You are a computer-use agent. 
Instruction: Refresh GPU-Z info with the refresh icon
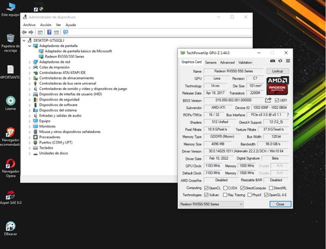tap(280, 61)
